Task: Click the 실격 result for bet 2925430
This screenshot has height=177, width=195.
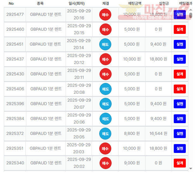Action: pos(180,74)
